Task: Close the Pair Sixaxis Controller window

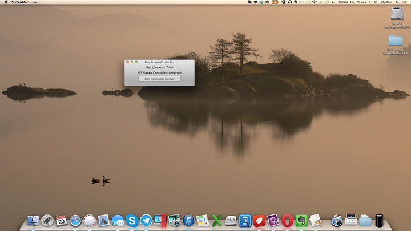Action: pyautogui.click(x=127, y=62)
